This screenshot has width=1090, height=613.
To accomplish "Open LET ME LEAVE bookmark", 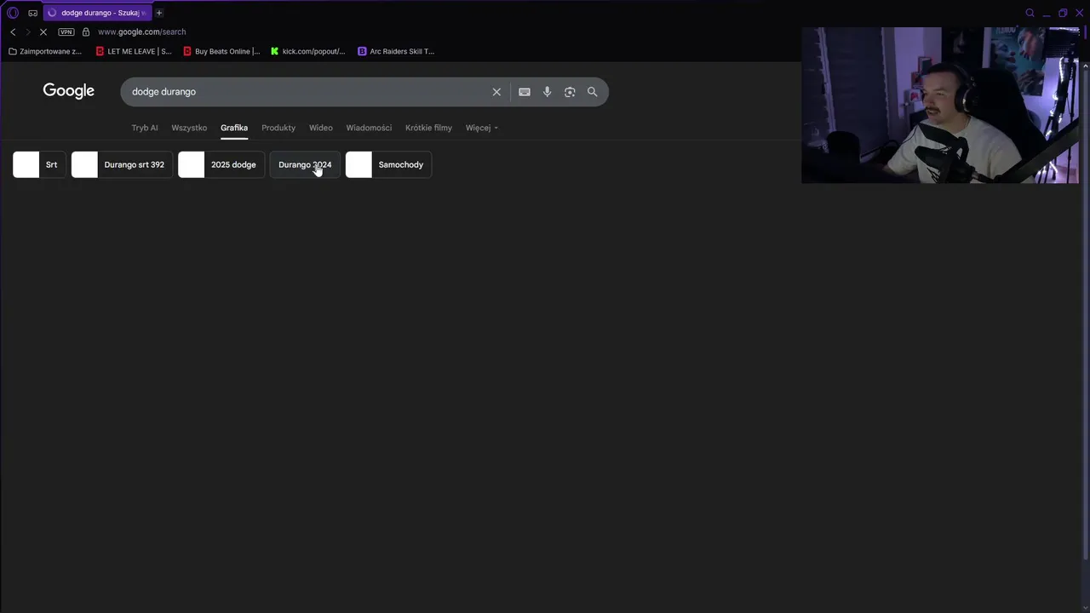I will tap(134, 51).
